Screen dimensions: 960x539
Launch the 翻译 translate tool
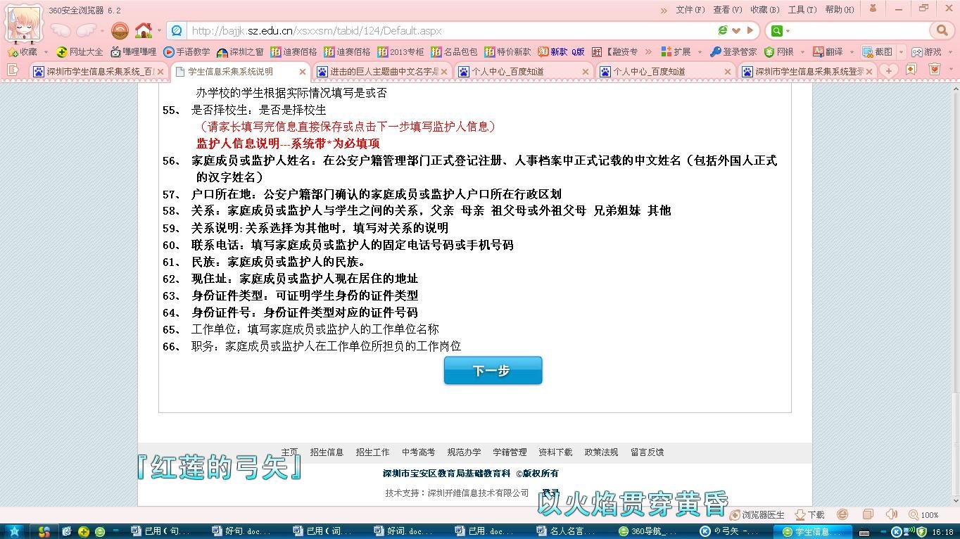point(829,51)
